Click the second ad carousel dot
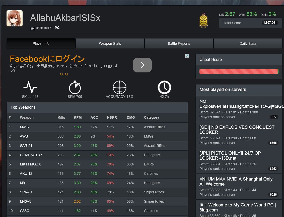 66,74
